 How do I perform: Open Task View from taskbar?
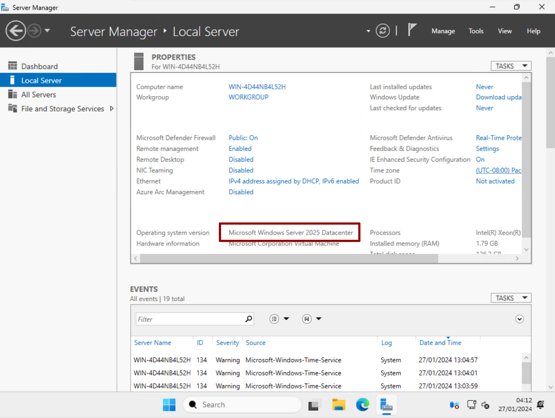tap(314, 405)
